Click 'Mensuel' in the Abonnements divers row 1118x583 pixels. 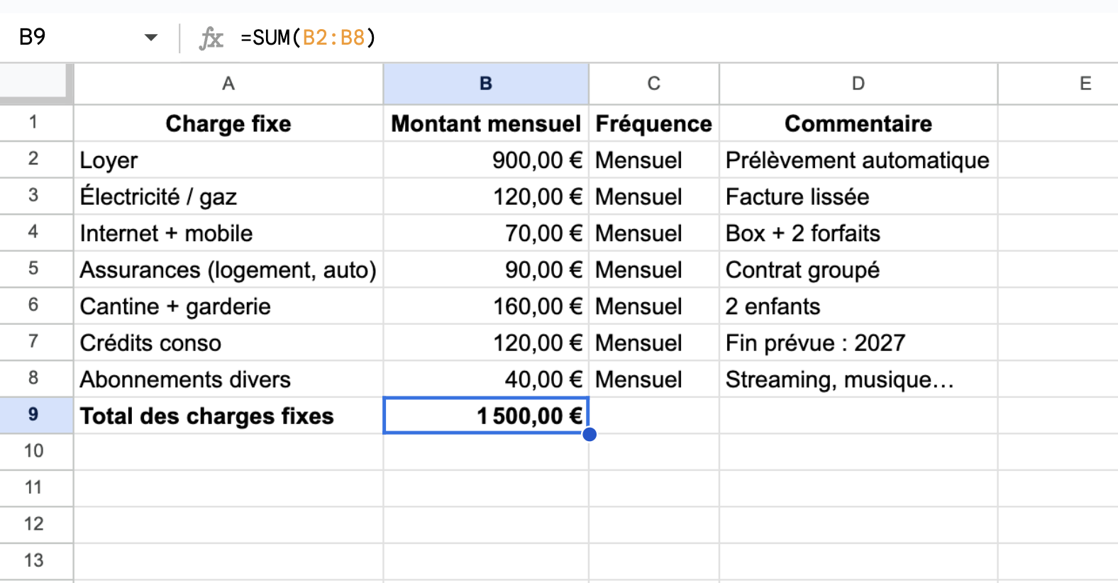pos(654,379)
